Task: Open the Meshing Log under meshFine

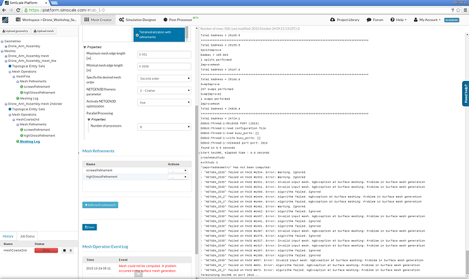Action: [x=29, y=99]
